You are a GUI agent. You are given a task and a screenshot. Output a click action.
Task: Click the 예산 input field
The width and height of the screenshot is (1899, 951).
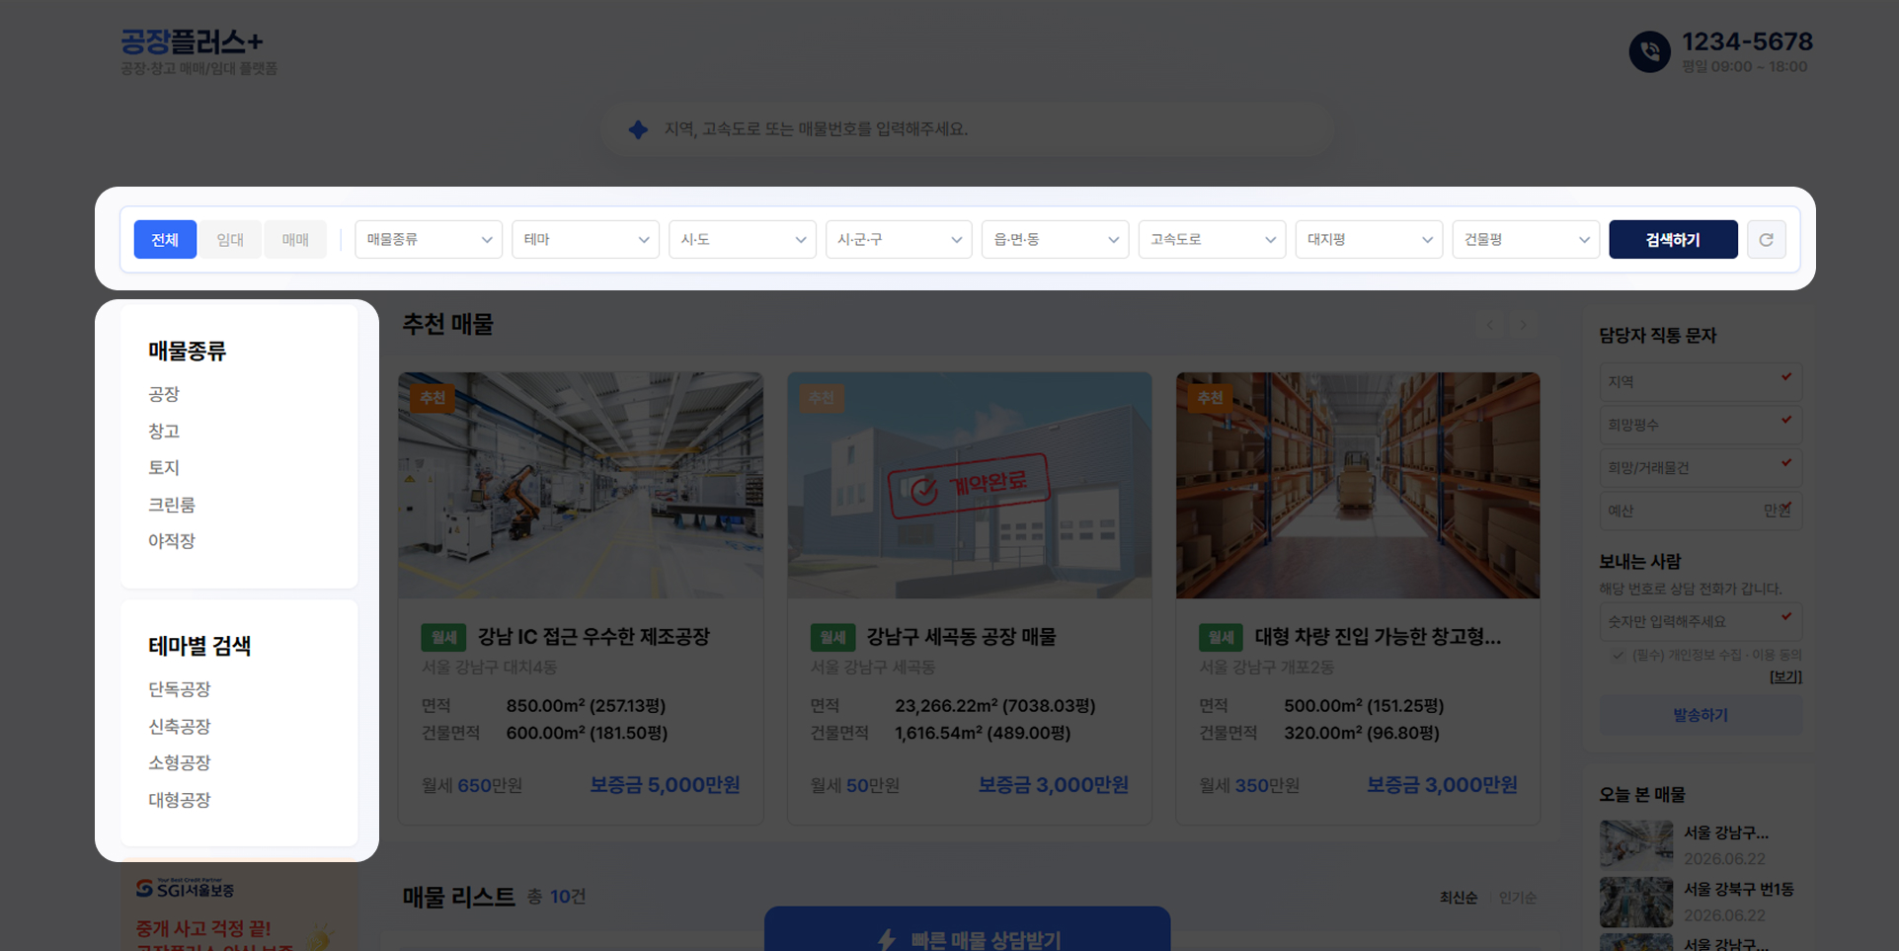(x=1701, y=511)
